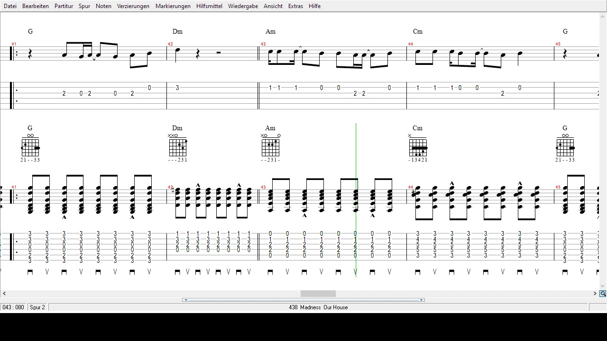Click the Cm chord diagram
Viewport: 607px width, 341px height.
point(418,145)
